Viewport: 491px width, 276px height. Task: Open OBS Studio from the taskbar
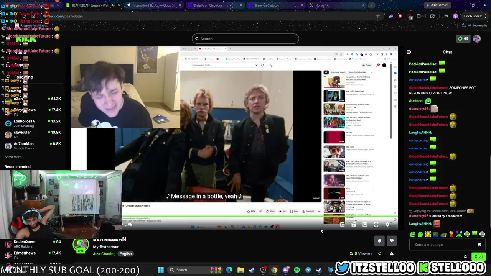point(263,270)
